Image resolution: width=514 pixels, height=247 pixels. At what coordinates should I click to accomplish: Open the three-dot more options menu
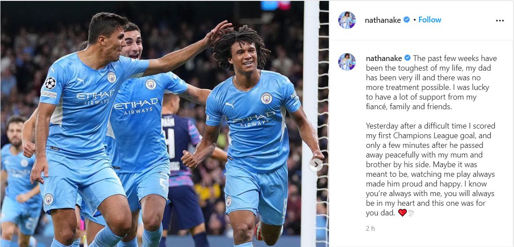[500, 21]
